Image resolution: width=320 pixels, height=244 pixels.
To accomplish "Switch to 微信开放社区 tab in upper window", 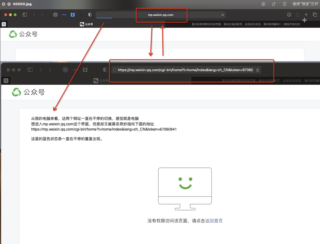I will coord(242,24).
